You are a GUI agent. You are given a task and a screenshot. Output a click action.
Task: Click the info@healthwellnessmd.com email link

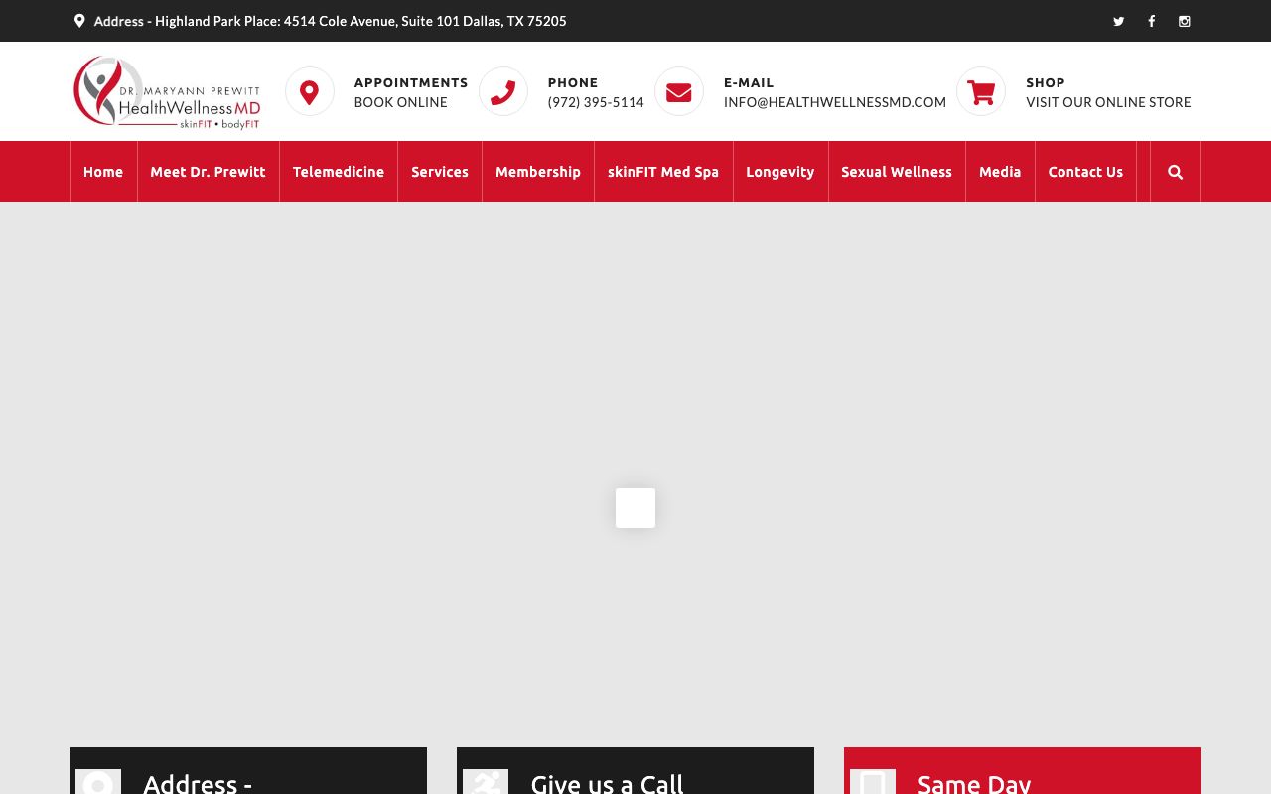pos(834,102)
